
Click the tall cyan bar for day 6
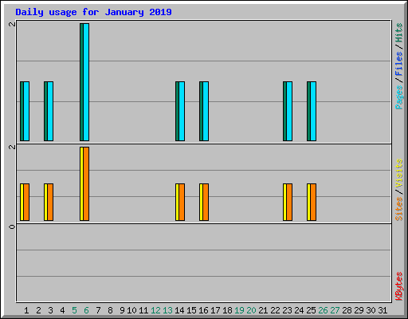click(86, 82)
